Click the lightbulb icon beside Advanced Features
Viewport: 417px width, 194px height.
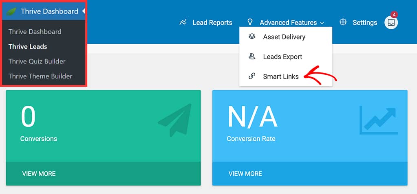250,22
